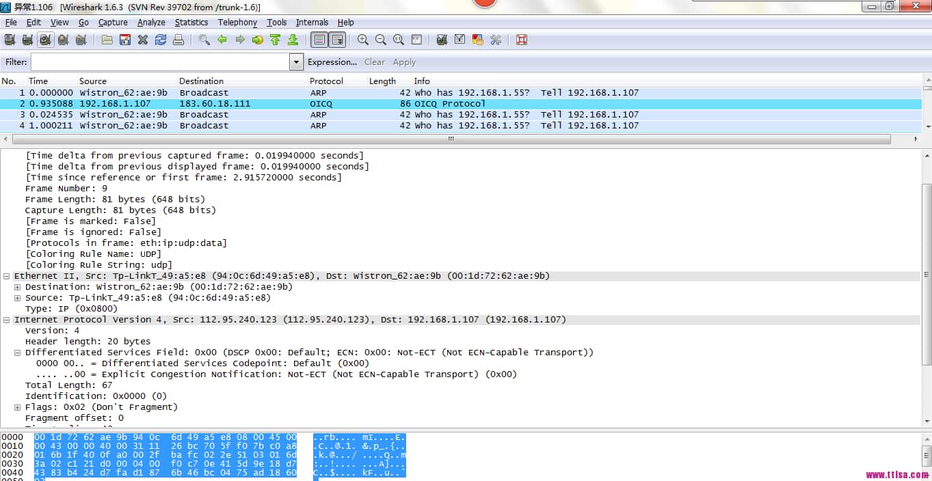Expand the Source: Tp-LinkT_49:a5:e8 node
The width and height of the screenshot is (932, 481).
click(x=18, y=298)
